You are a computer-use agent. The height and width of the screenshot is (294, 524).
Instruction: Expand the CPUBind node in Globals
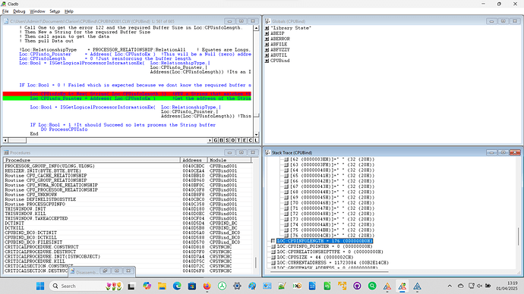[267, 61]
